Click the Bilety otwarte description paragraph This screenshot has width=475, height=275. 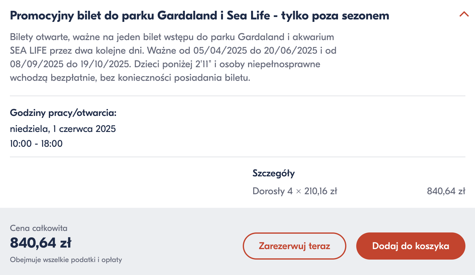(x=173, y=57)
